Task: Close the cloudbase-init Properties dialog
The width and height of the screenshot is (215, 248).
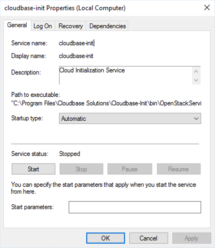Action: 207,8
